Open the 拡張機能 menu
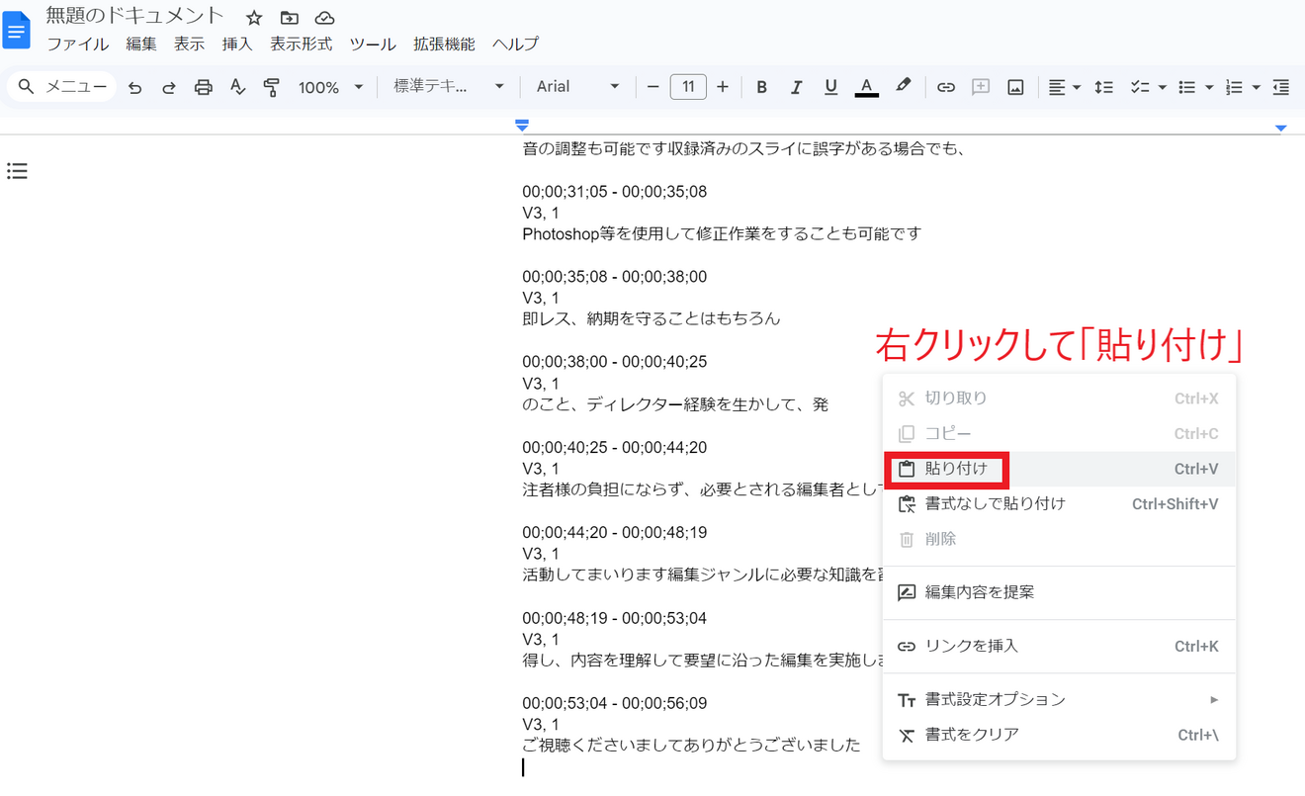 444,44
